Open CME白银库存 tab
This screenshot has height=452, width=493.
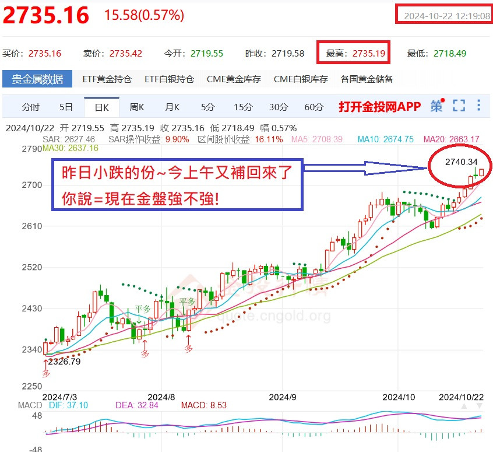pyautogui.click(x=301, y=79)
